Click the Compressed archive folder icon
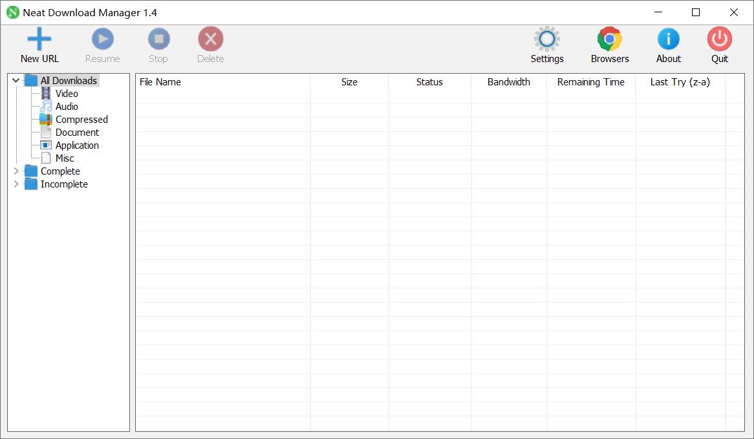Image resolution: width=754 pixels, height=439 pixels. pos(46,119)
